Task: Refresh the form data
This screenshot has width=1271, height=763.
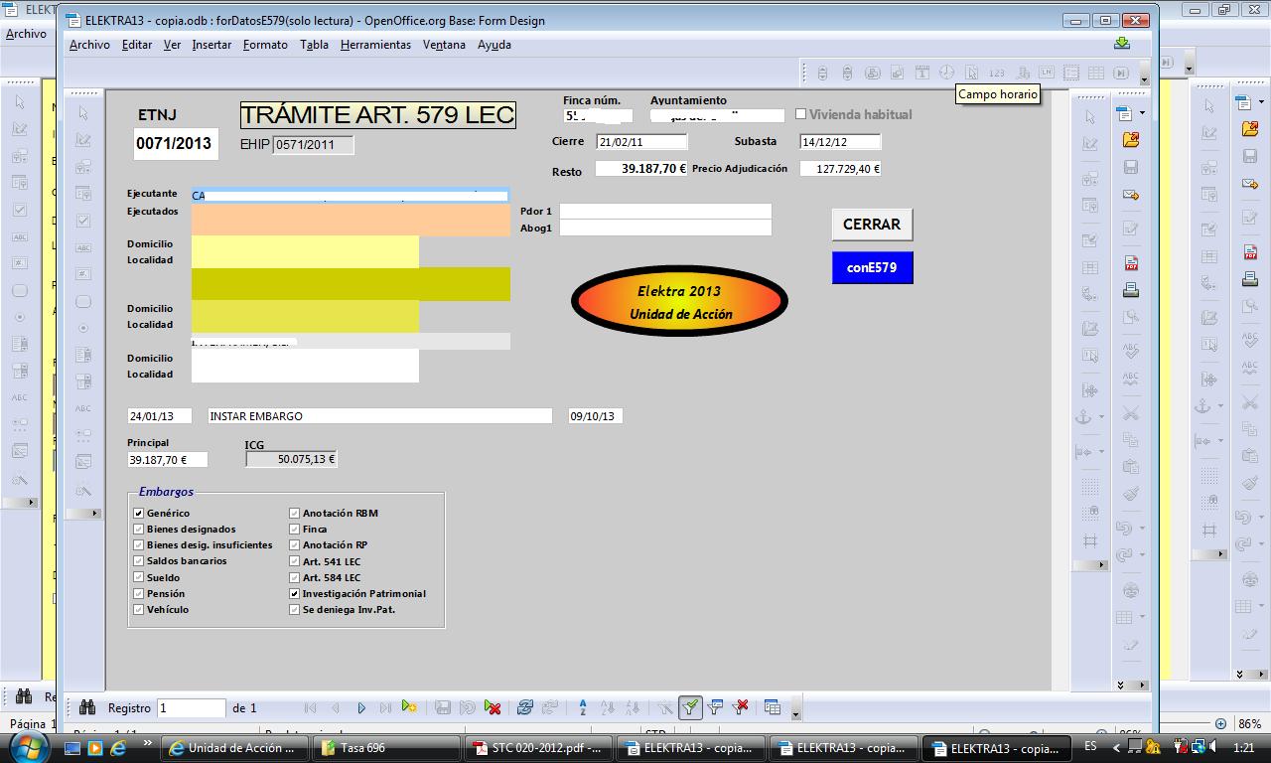Action: [x=525, y=707]
